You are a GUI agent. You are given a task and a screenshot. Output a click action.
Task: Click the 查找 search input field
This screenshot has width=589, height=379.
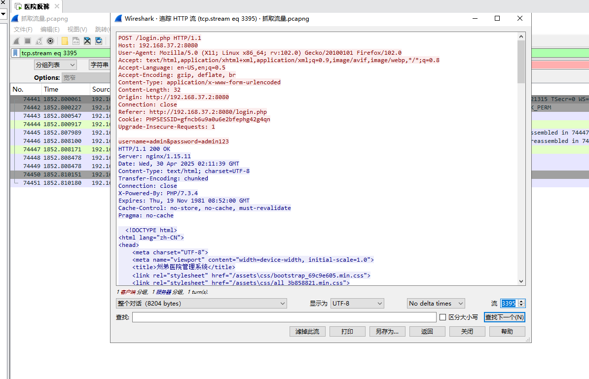[284, 317]
